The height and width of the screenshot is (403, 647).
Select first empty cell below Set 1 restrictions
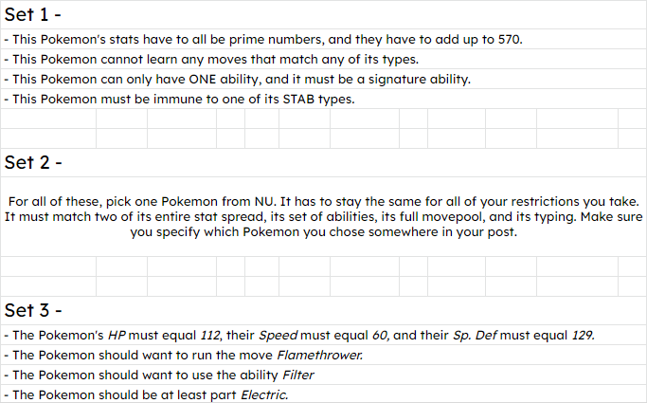pos(48,119)
